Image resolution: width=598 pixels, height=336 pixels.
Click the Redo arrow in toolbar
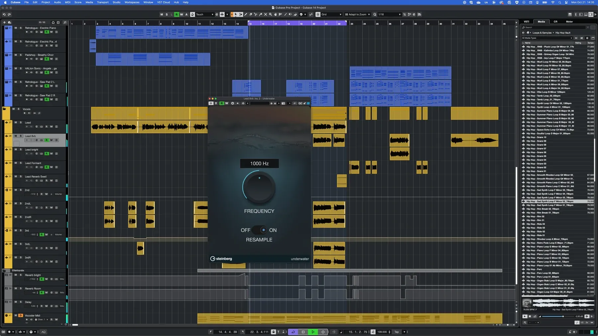(x=9, y=14)
